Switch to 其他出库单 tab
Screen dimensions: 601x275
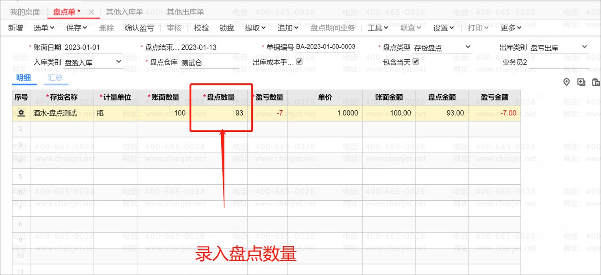[x=185, y=12]
